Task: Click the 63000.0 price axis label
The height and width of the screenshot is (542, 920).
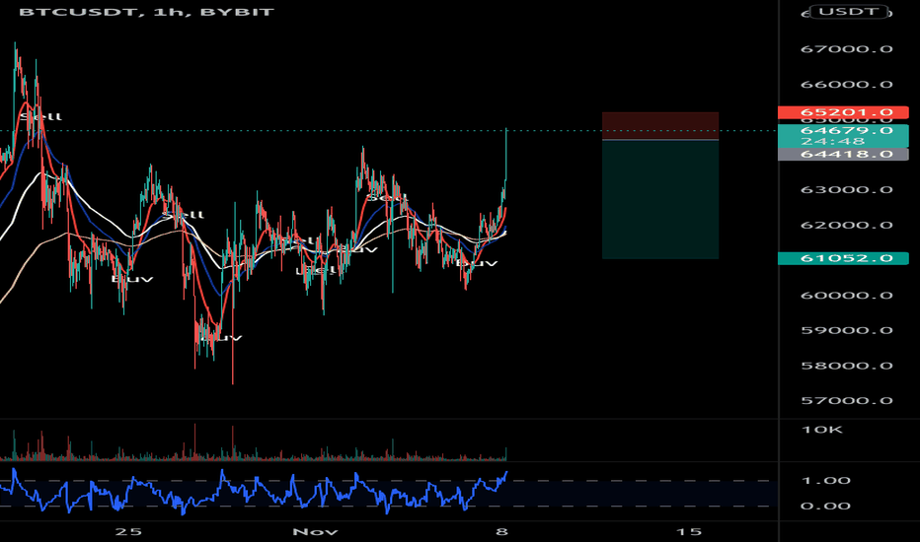Action: [x=846, y=190]
